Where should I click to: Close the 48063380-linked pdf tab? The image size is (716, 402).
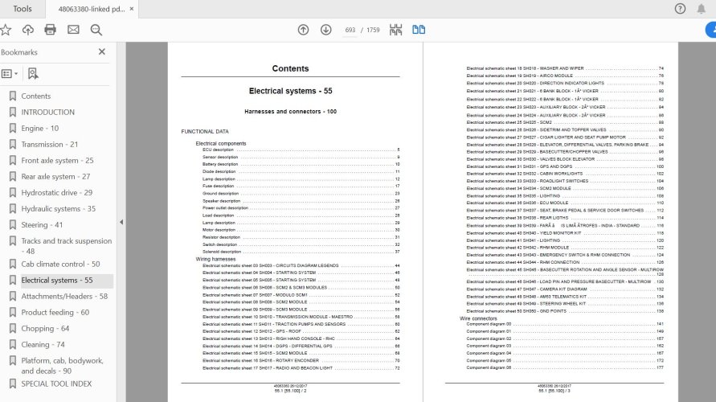pos(132,9)
